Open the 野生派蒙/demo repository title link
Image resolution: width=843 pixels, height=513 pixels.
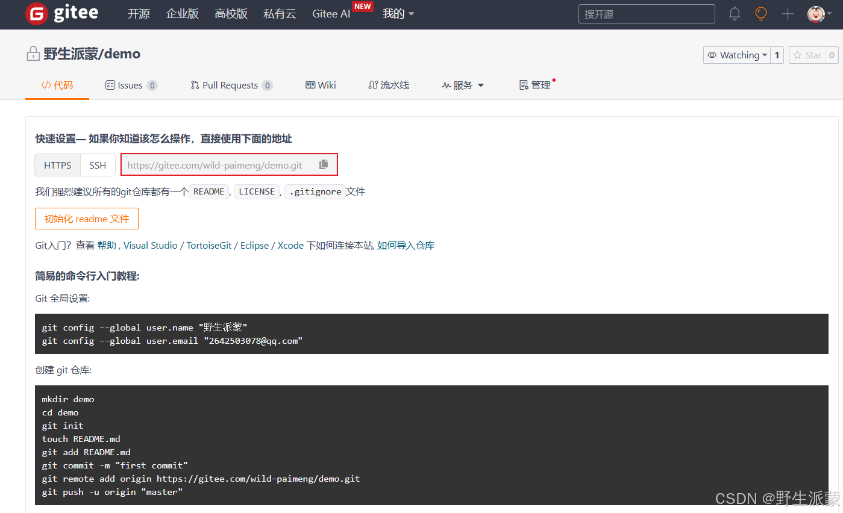pos(92,54)
